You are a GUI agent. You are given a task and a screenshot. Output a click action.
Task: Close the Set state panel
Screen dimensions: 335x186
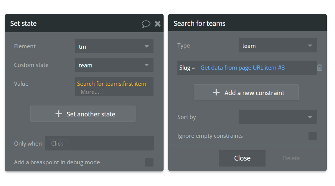158,24
